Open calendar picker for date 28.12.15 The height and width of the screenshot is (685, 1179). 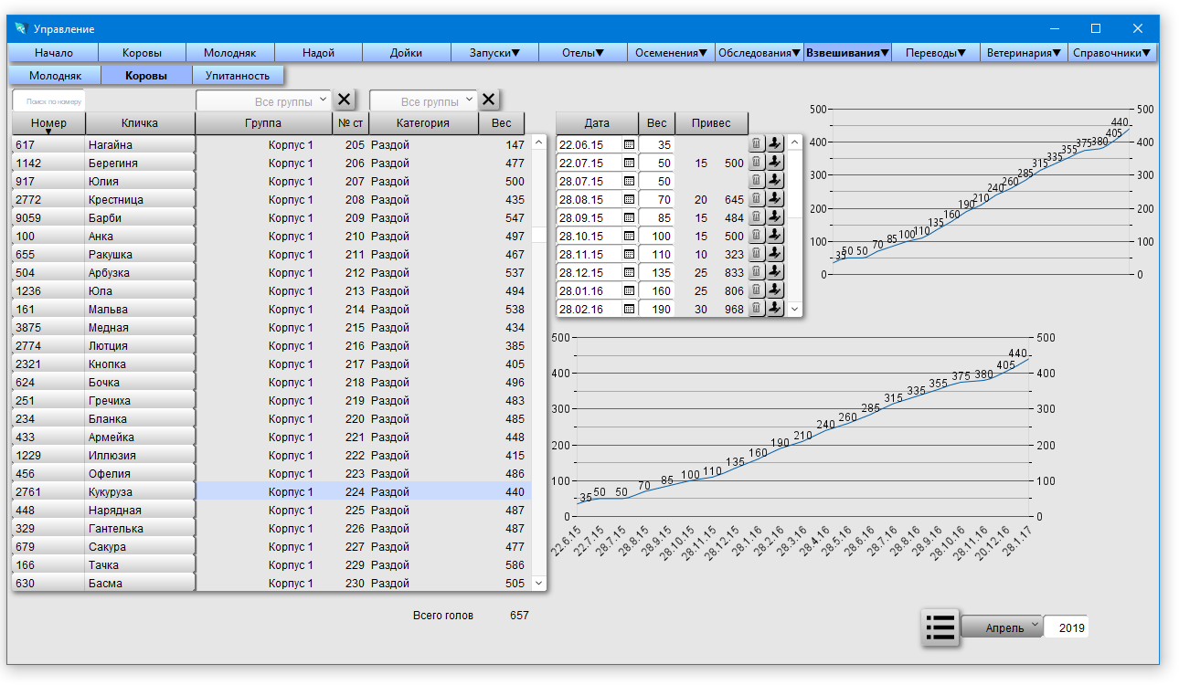pyautogui.click(x=629, y=272)
